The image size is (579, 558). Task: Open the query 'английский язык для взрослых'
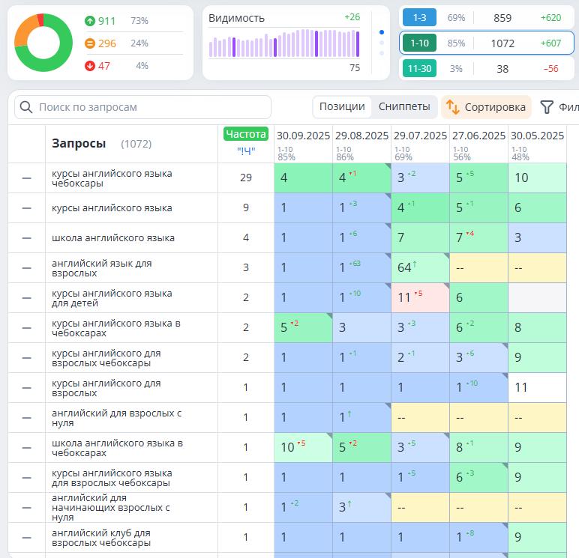coord(101,268)
